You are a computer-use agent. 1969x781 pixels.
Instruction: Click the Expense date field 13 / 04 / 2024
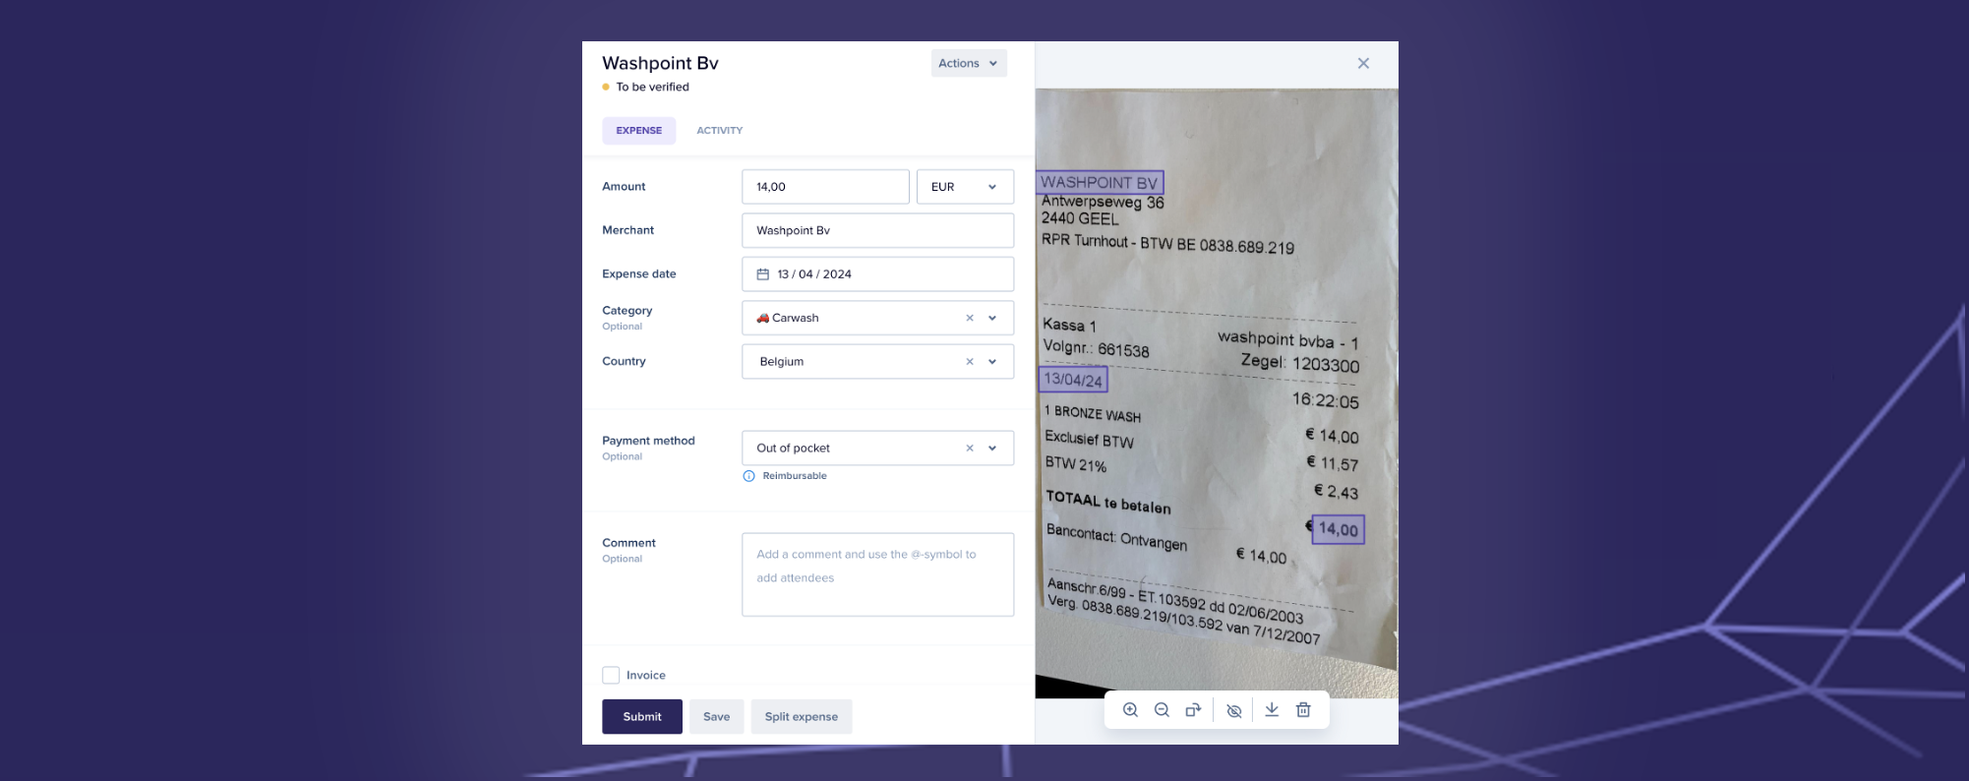coord(877,274)
